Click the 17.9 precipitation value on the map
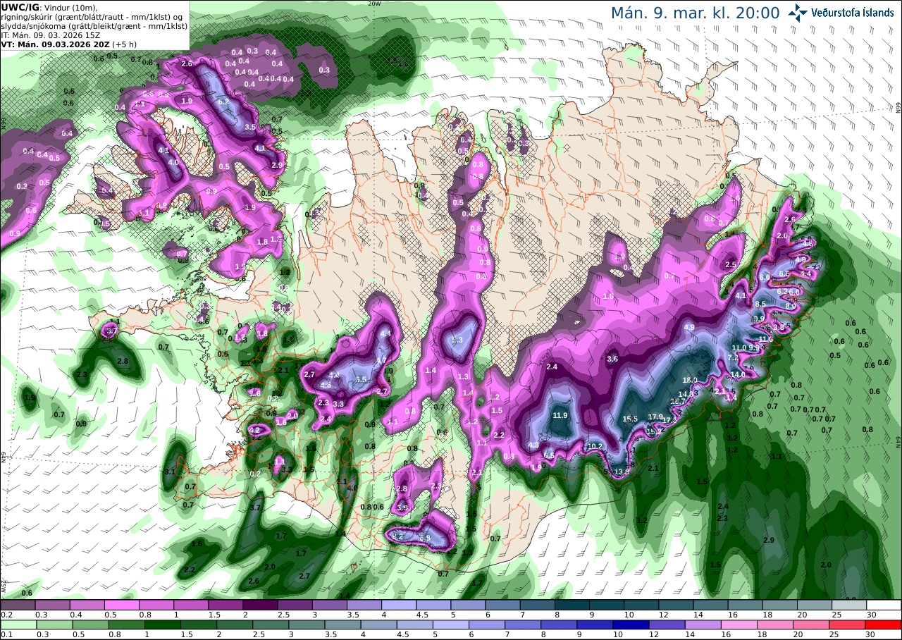The height and width of the screenshot is (640, 902). 655,417
